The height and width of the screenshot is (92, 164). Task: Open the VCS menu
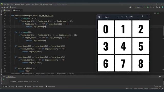[x=41, y=4]
